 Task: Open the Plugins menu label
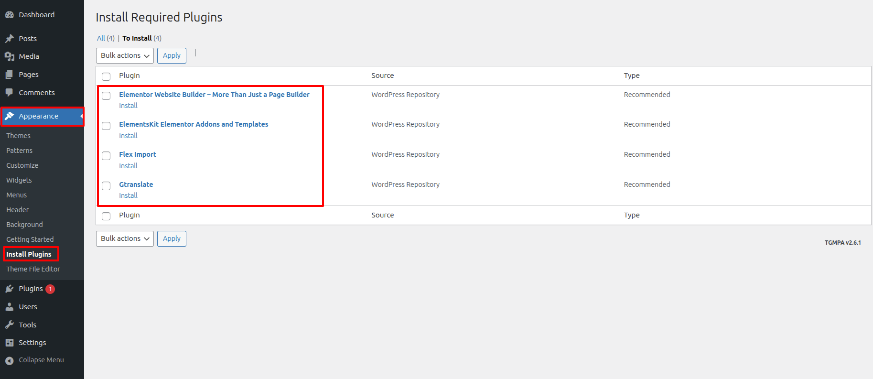pyautogui.click(x=31, y=289)
